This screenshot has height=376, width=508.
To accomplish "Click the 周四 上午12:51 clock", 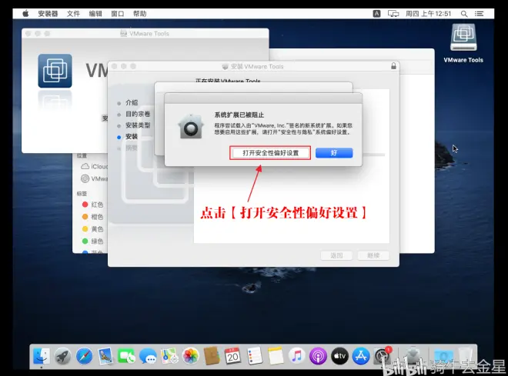I will click(428, 14).
